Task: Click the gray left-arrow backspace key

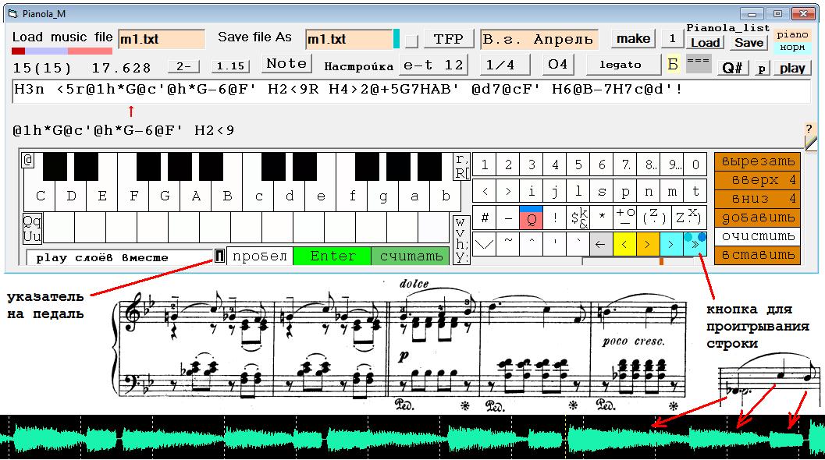Action: (x=600, y=245)
